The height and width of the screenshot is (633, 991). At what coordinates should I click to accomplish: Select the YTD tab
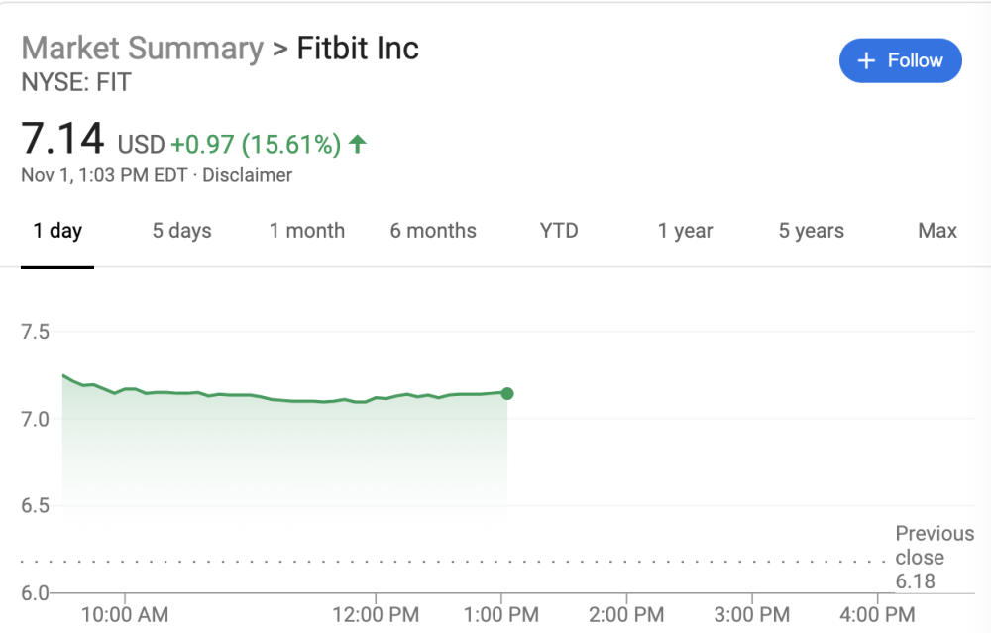559,231
